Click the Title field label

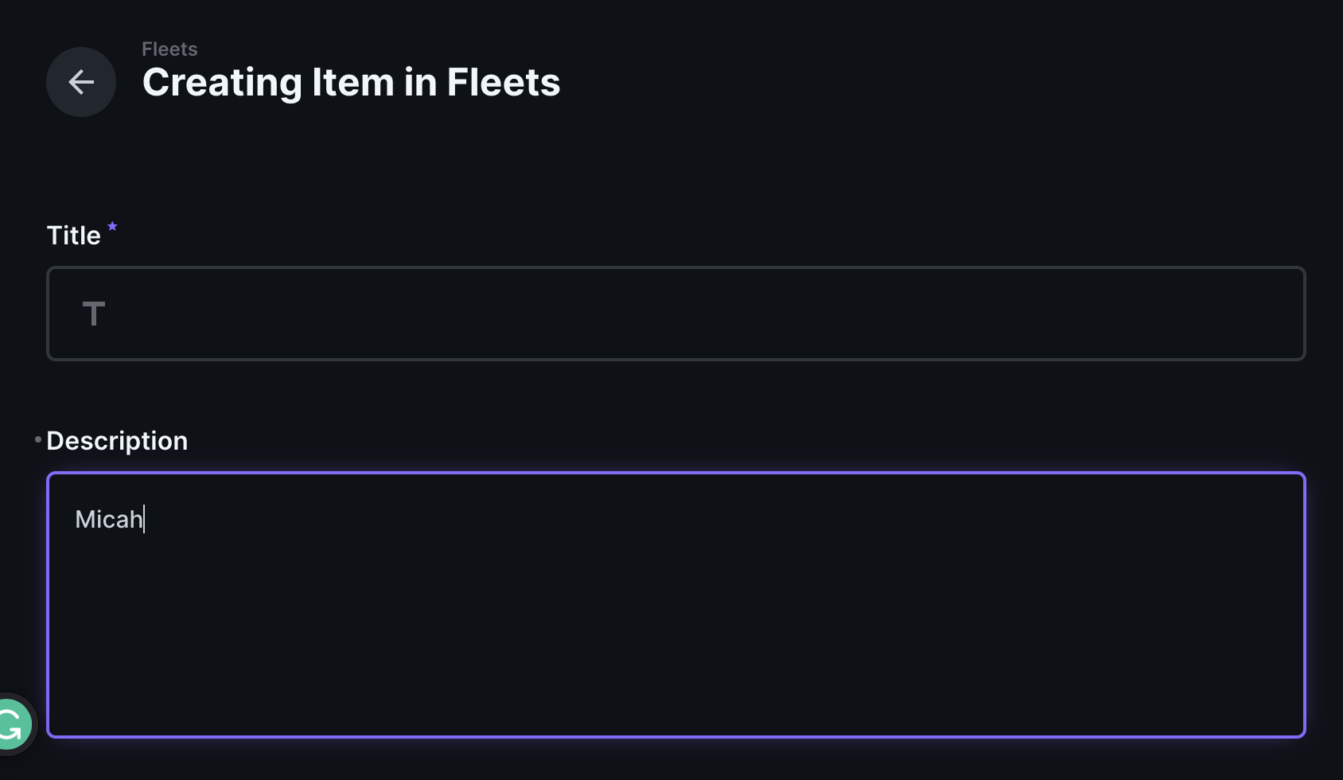(73, 236)
